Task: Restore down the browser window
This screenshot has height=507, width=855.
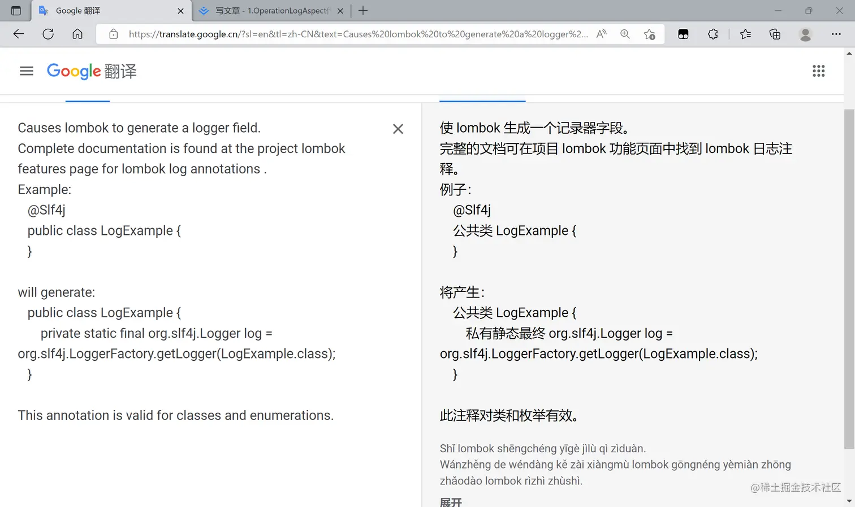Action: coord(809,11)
